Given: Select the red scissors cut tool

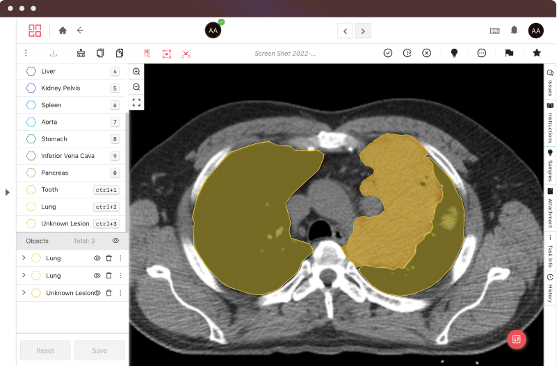Looking at the screenshot, I should [x=186, y=53].
